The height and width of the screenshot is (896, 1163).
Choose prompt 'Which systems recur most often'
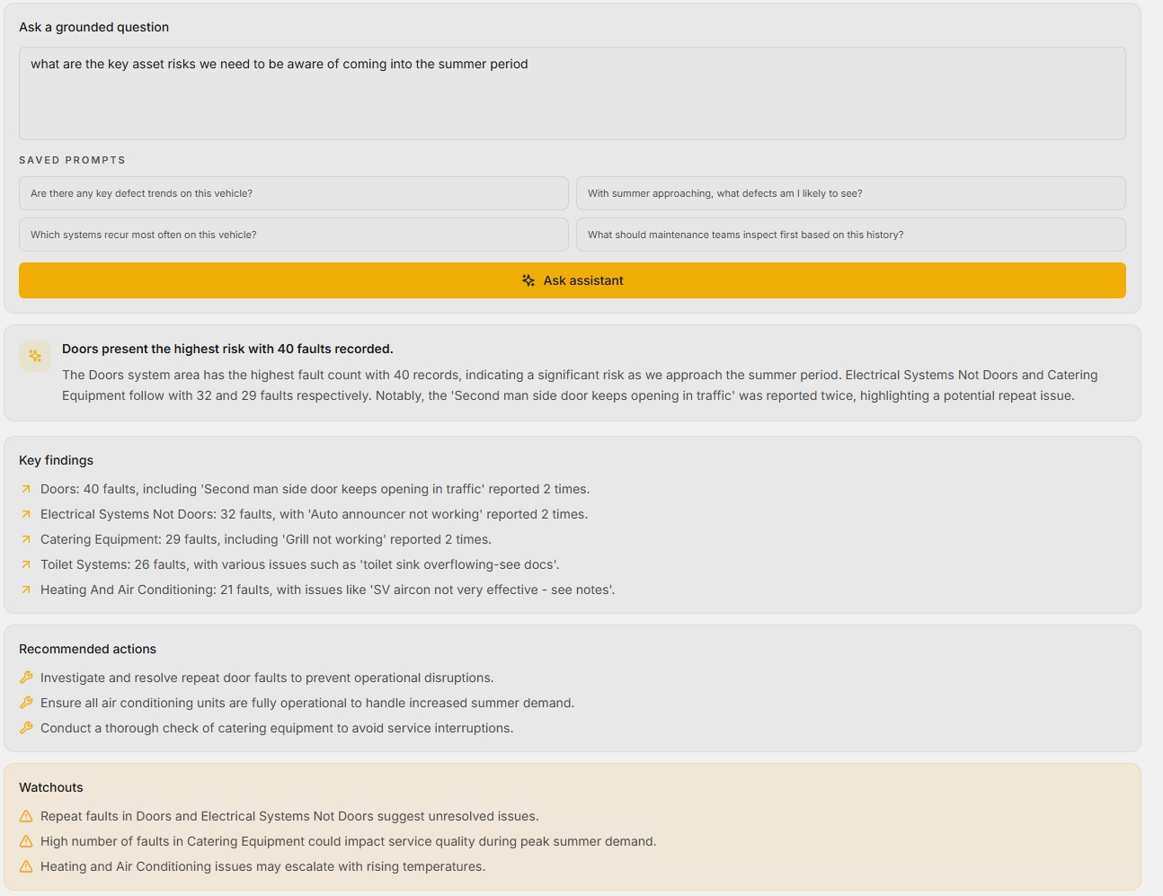(x=294, y=235)
